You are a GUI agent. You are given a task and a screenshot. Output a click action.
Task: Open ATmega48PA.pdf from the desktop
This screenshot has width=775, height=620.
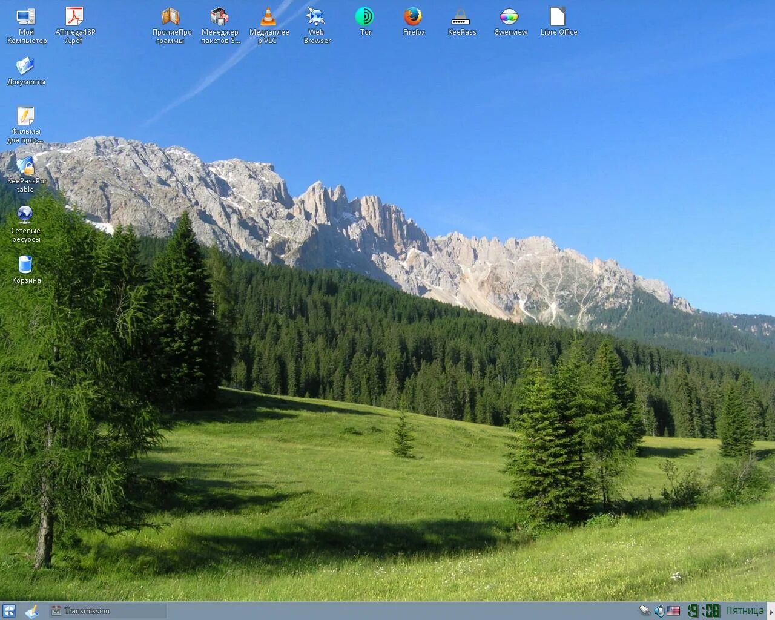74,16
